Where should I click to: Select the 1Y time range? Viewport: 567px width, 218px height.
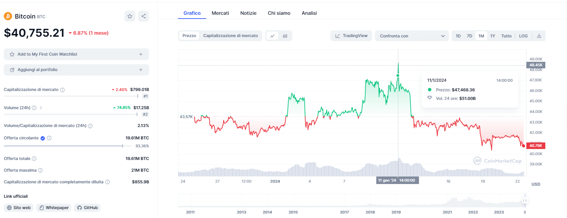(493, 36)
